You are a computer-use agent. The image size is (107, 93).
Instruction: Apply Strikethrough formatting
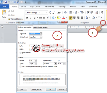tap(40, 18)
